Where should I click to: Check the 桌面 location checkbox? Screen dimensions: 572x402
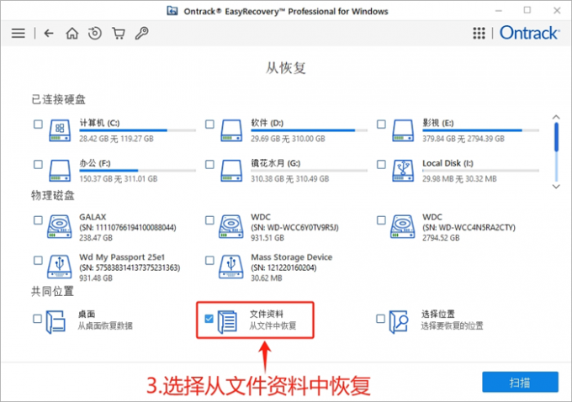[37, 319]
